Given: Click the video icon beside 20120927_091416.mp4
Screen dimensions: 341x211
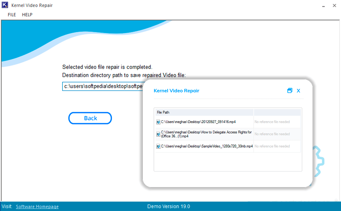Looking at the screenshot, I should coord(158,121).
